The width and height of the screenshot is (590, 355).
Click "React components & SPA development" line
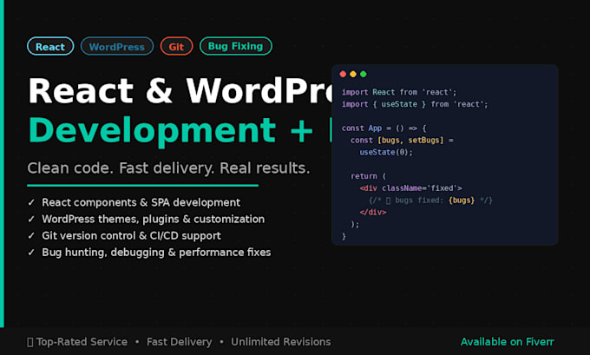coord(141,202)
